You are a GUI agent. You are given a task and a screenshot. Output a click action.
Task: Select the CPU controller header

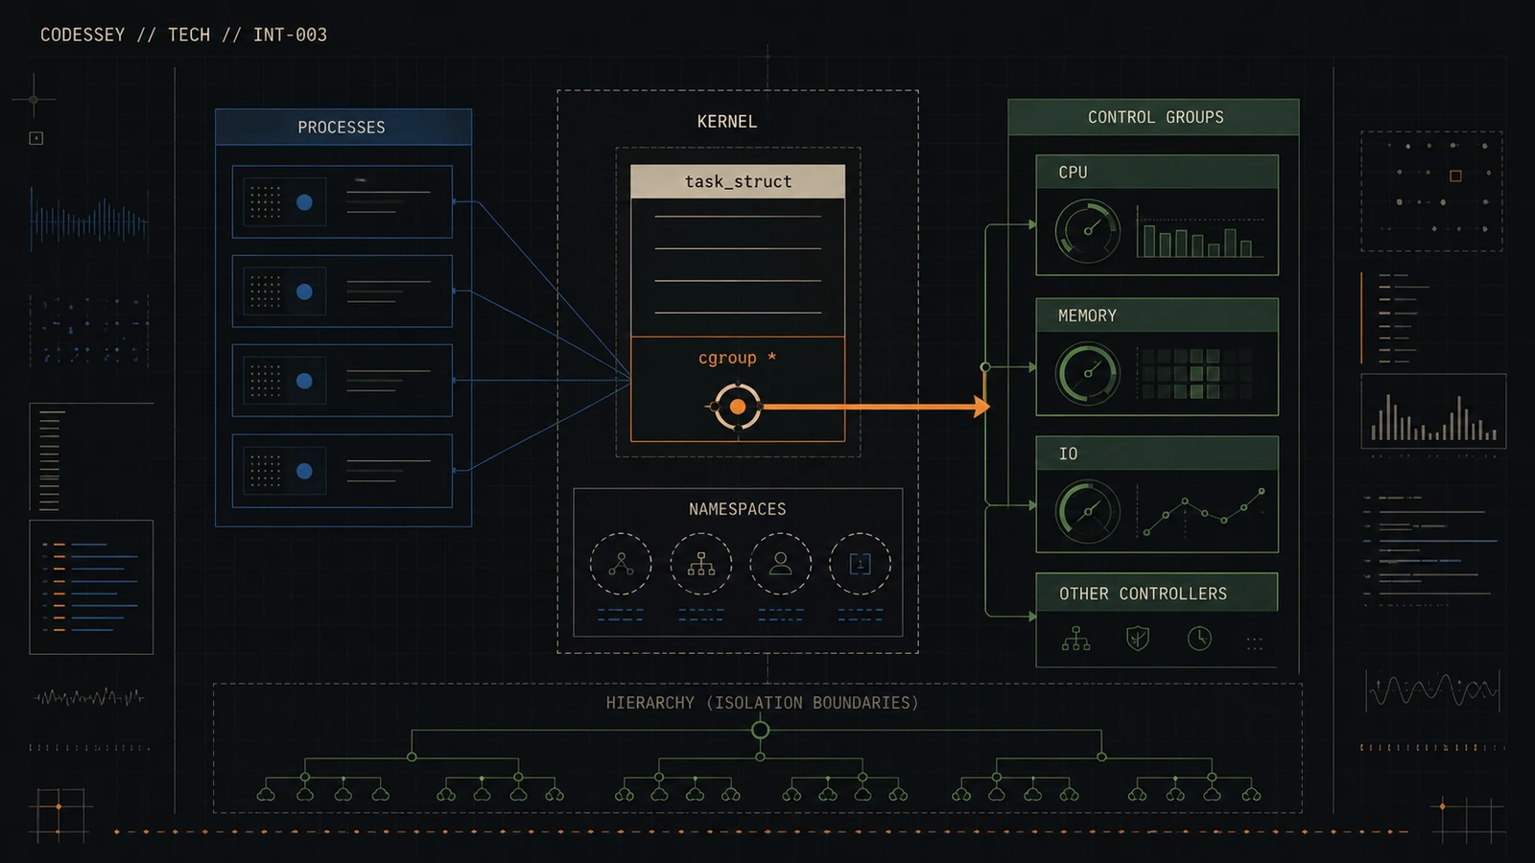point(1157,172)
